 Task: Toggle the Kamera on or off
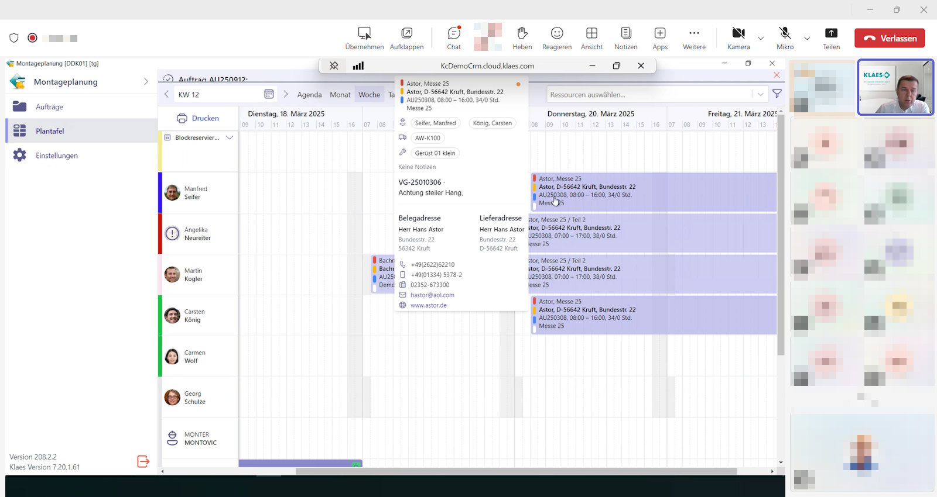(738, 38)
